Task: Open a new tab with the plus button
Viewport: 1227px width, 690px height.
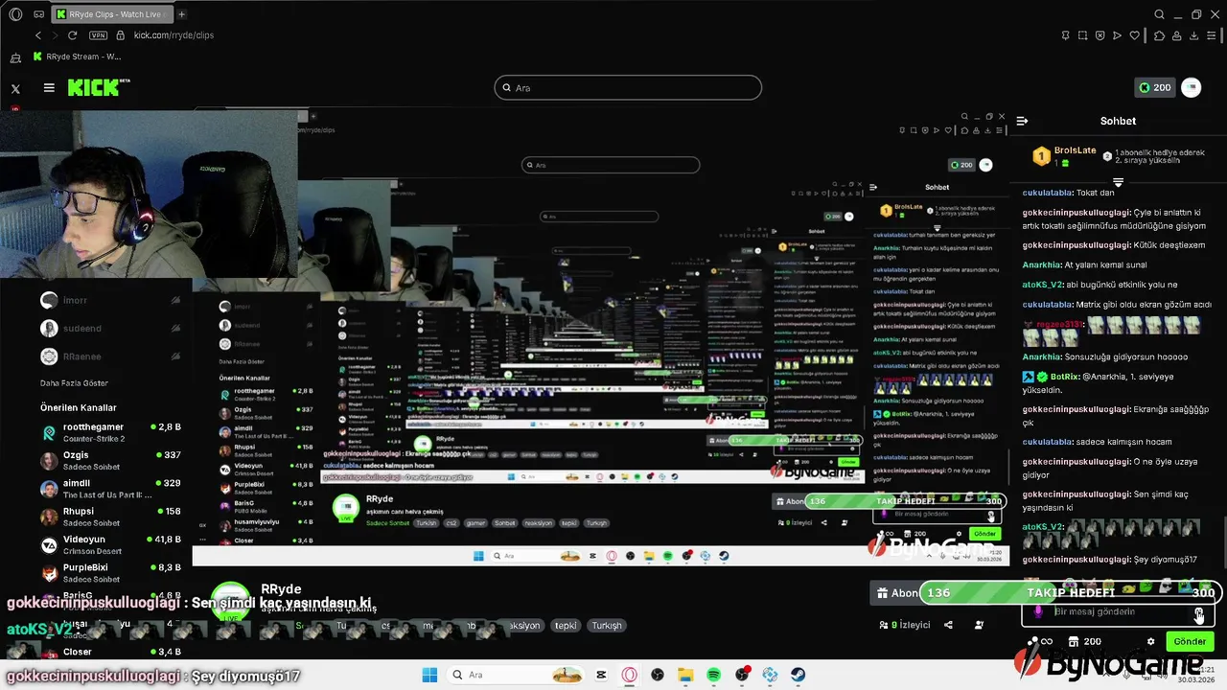Action: 181,14
